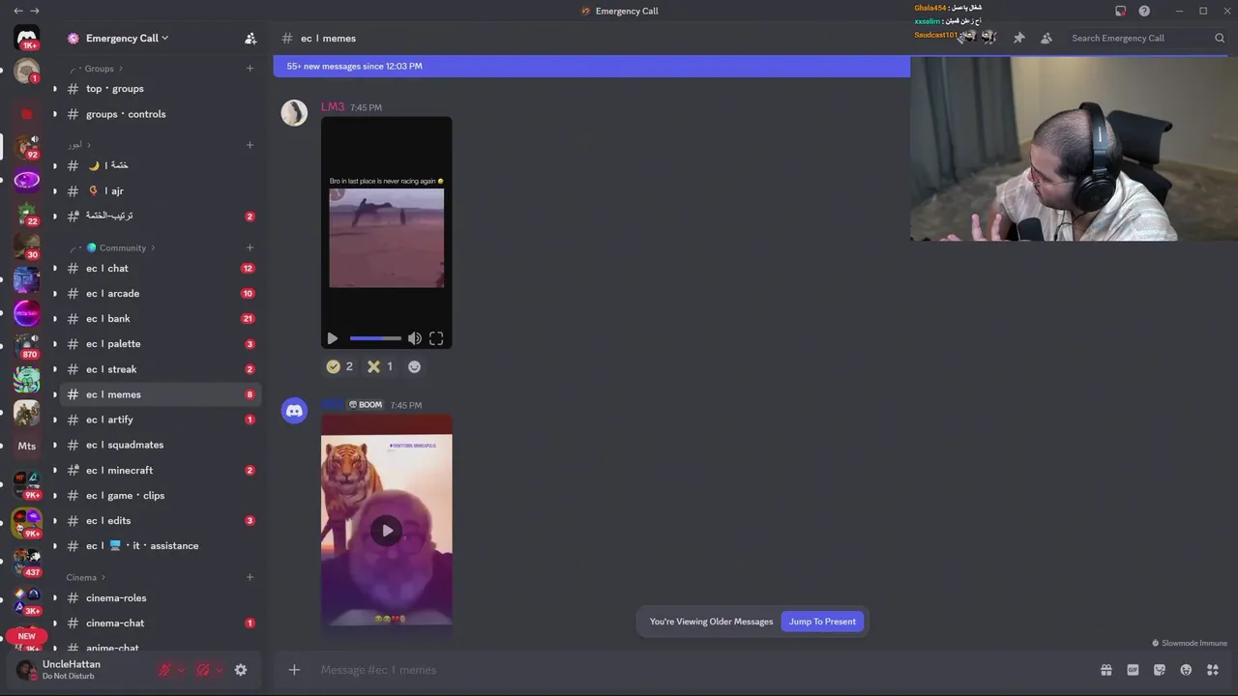Screen dimensions: 1238x696
Task: Go to ec | squadmates channel
Action: [160, 445]
